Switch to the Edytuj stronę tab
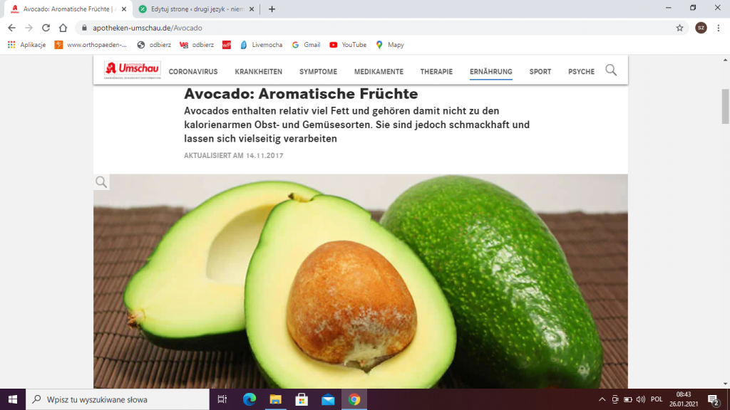 click(197, 9)
